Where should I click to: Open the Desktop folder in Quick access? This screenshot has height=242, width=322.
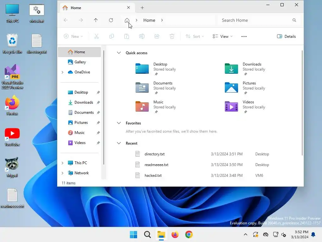(x=155, y=69)
